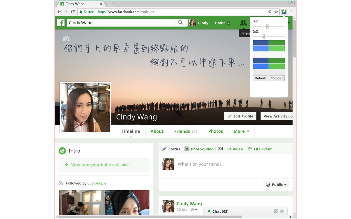Click the Facebook search field containing Cindy Wang
Viewport: 351px width, 219px height.
(120, 23)
